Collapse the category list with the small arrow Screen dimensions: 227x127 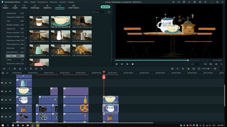(26, 38)
